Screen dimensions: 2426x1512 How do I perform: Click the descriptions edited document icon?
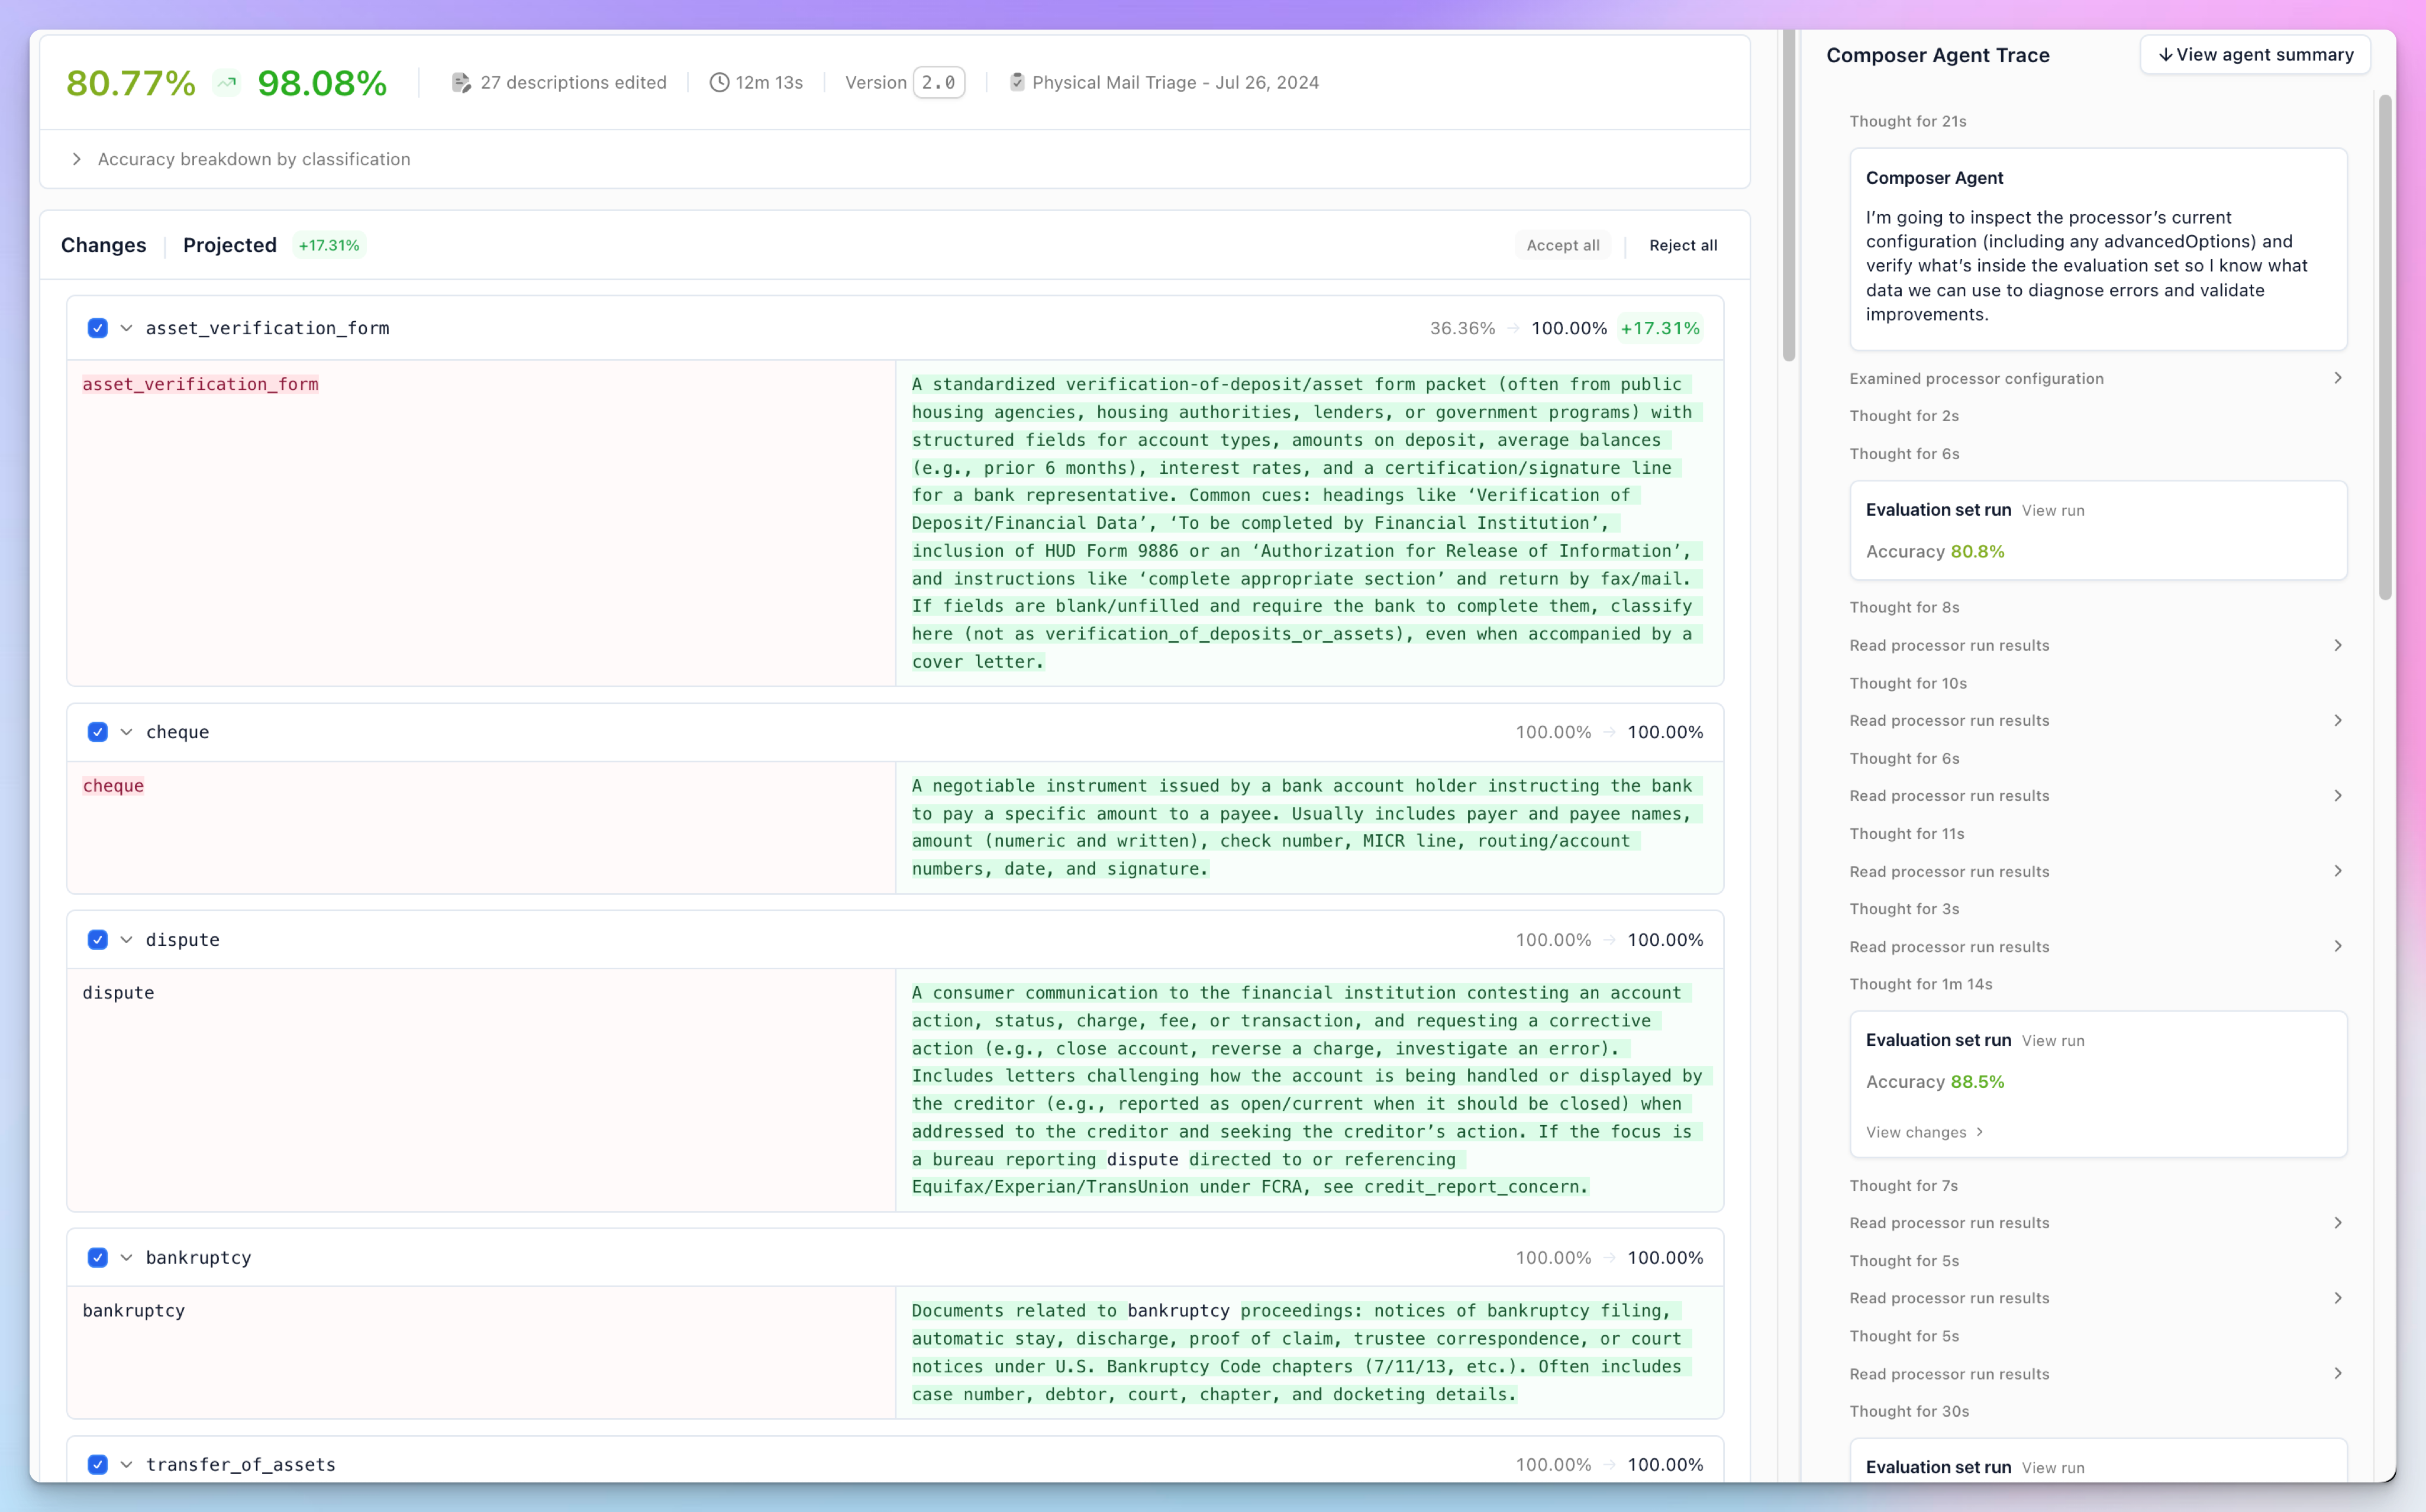click(x=461, y=83)
